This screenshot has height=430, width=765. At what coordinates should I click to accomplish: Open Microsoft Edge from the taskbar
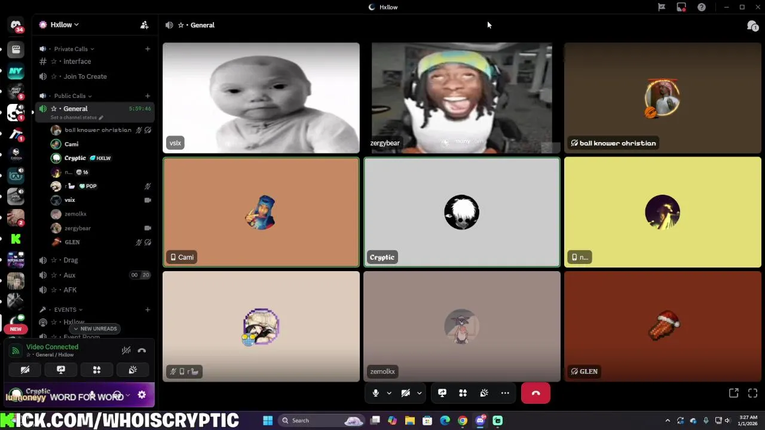point(445,420)
